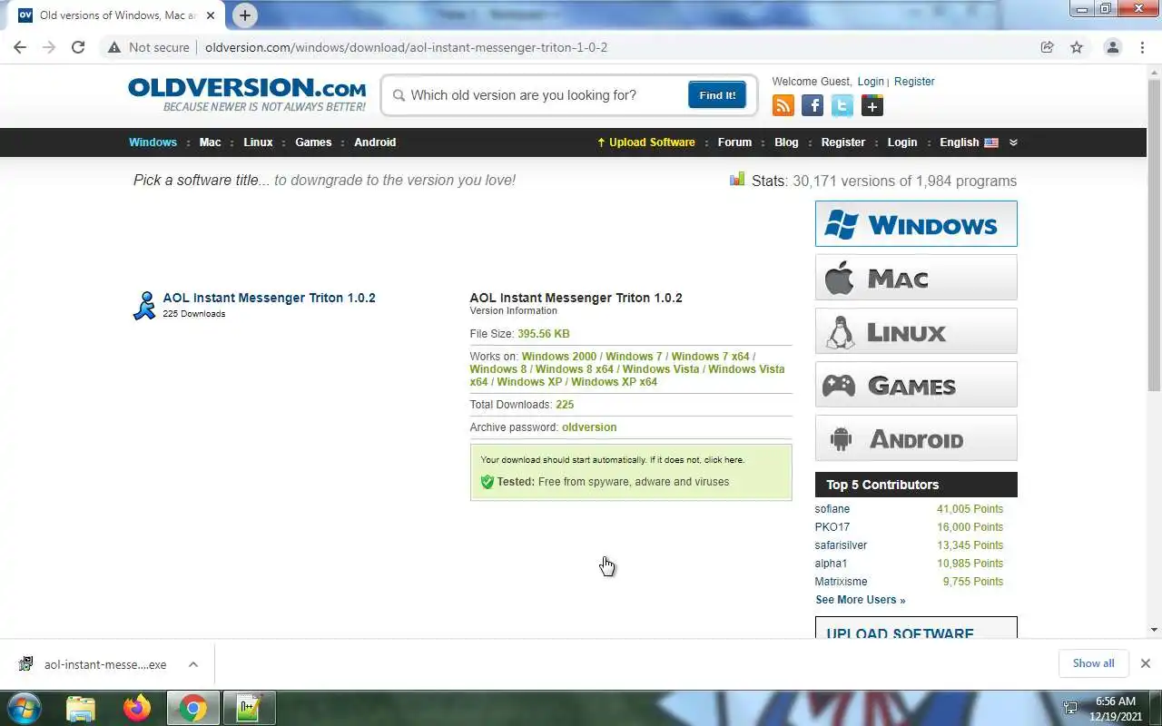1162x726 pixels.
Task: Share this page icon in address bar
Action: pos(1047,47)
